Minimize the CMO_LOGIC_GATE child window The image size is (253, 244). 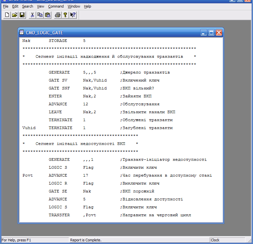point(204,33)
